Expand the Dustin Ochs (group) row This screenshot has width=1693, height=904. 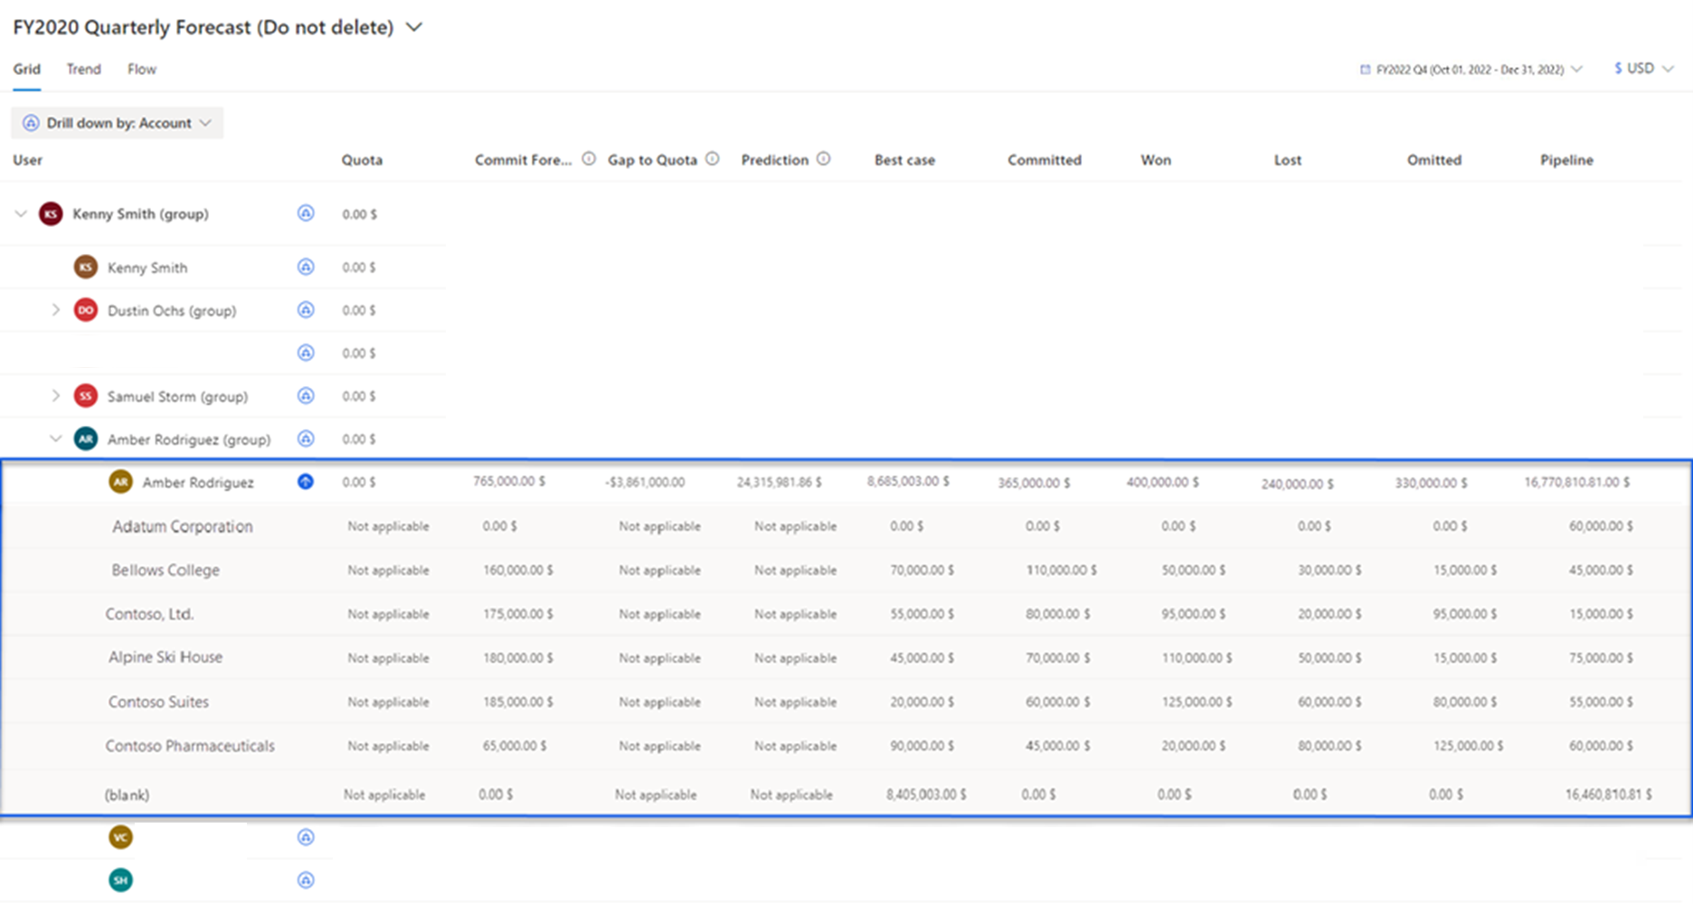pos(56,310)
